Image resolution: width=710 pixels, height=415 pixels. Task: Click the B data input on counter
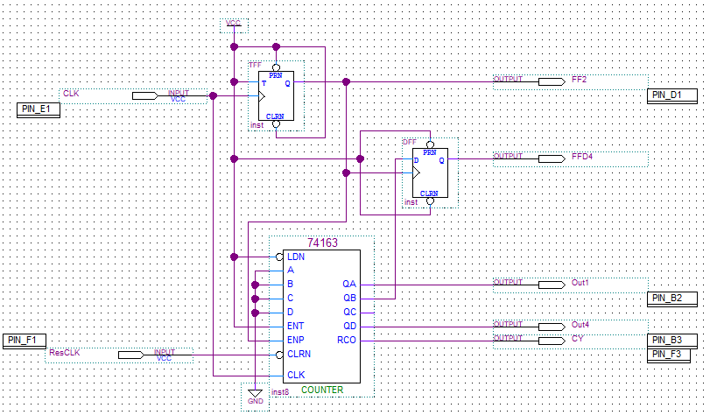coord(291,284)
